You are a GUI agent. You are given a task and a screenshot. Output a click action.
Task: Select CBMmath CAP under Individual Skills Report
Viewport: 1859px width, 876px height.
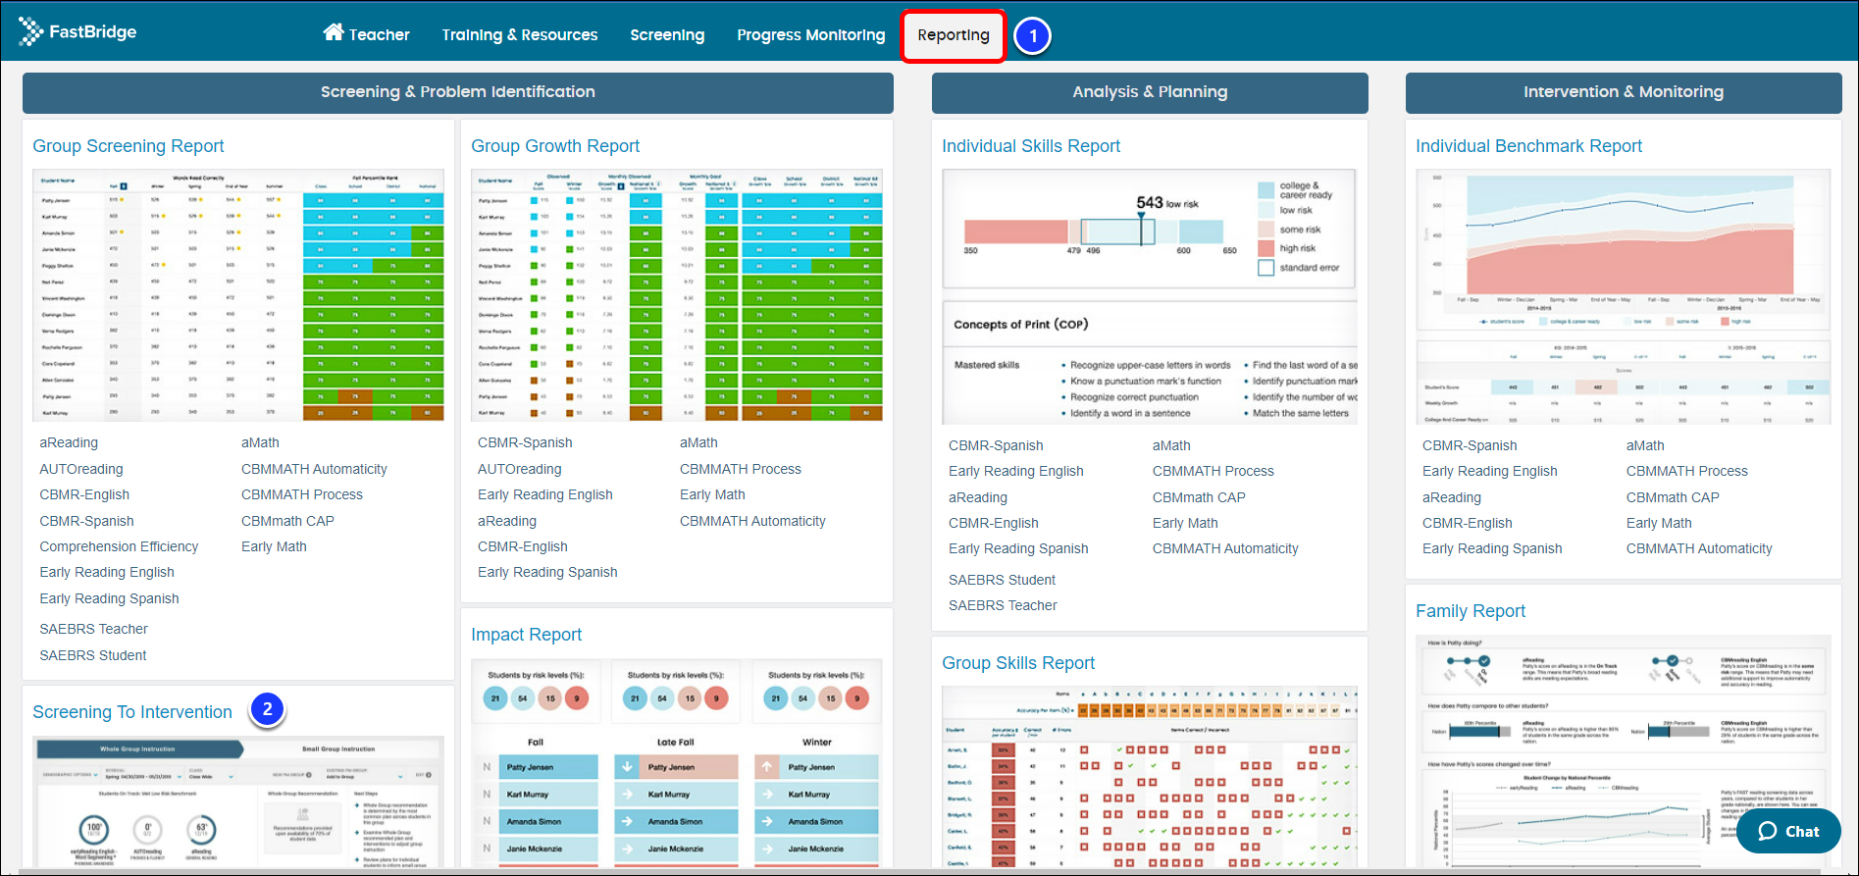1199,497
